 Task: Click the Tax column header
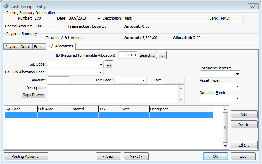point(110,109)
